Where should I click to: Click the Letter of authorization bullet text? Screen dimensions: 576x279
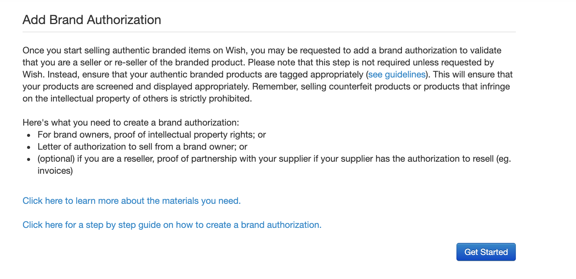coord(142,147)
